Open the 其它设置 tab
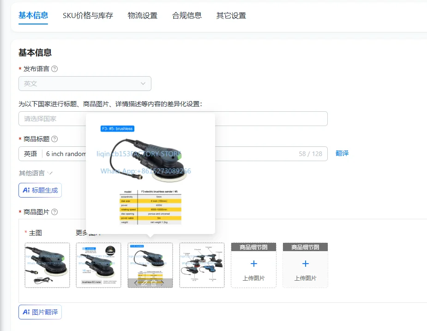 coord(231,15)
